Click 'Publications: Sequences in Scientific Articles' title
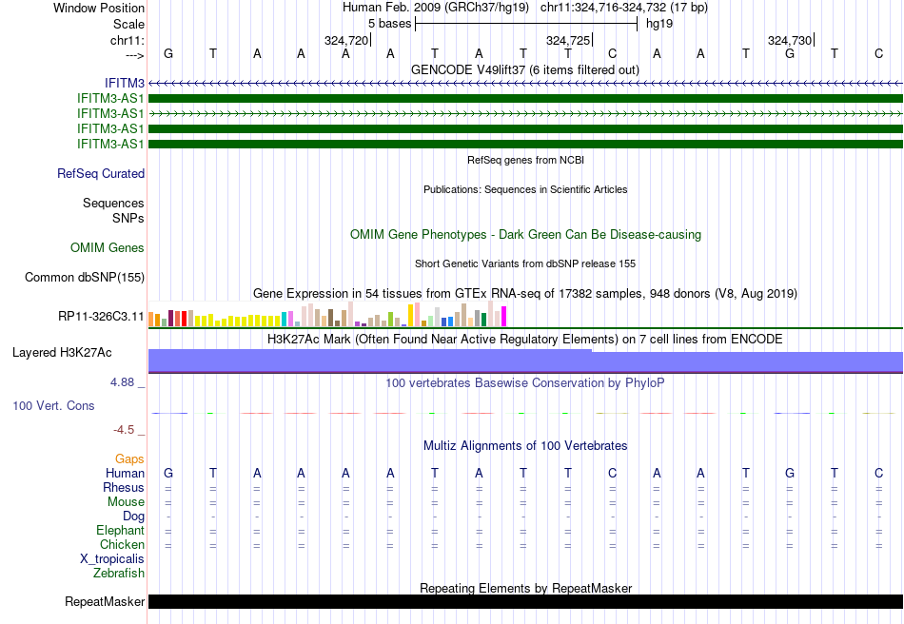The height and width of the screenshot is (624, 904). click(x=525, y=189)
